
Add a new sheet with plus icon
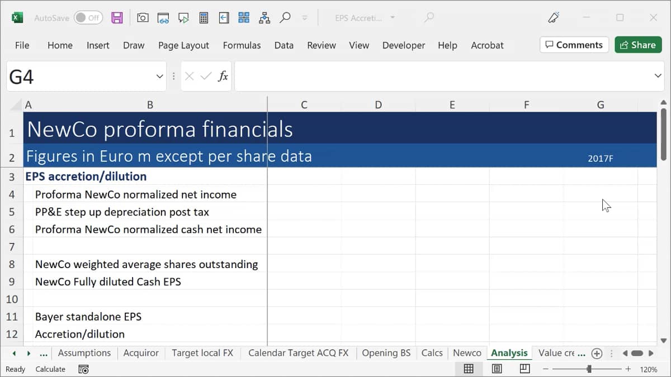click(597, 353)
